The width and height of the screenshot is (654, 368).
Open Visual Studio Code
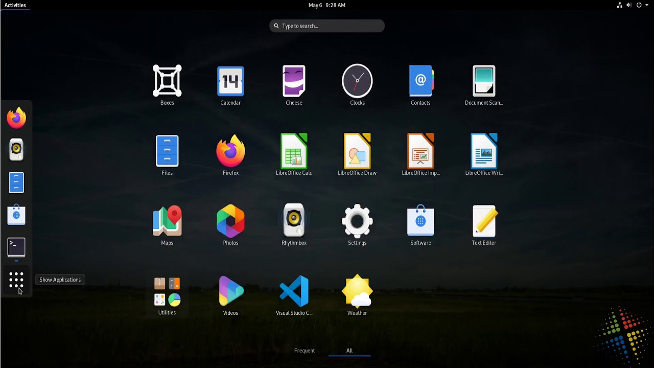(294, 292)
